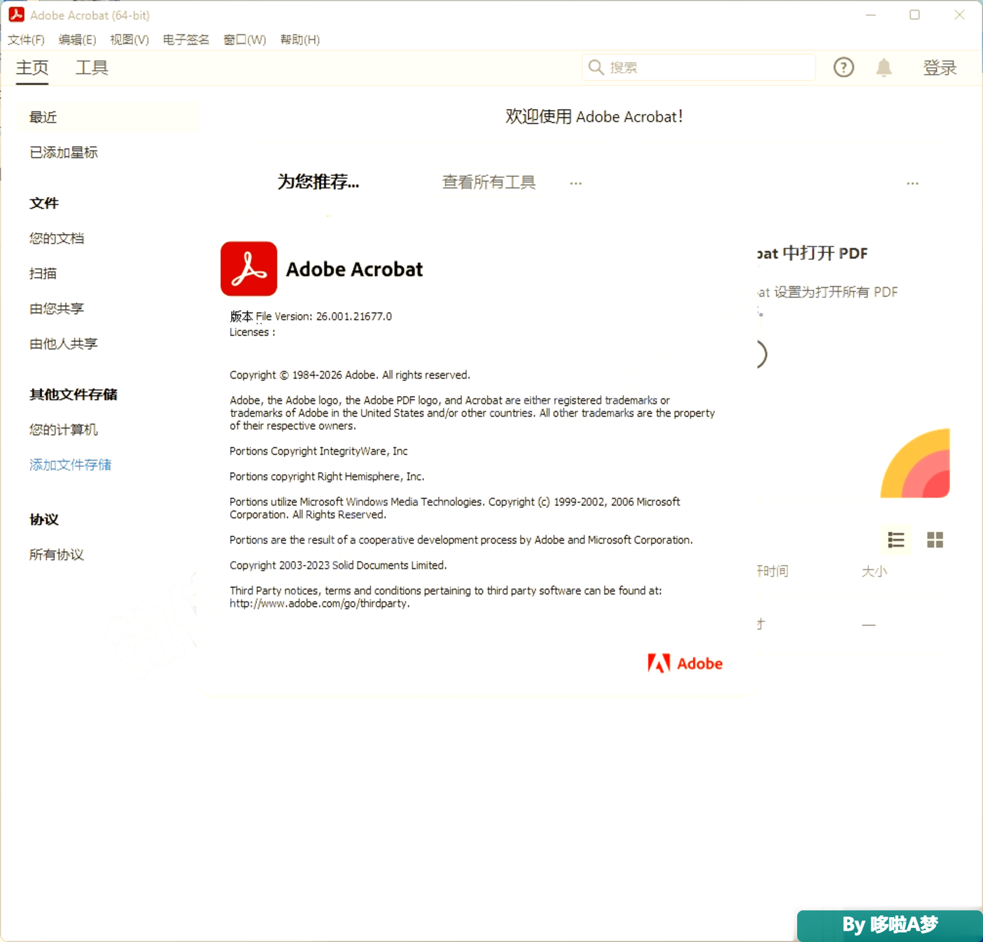This screenshot has width=983, height=942.
Task: Open the notifications bell
Action: [884, 67]
